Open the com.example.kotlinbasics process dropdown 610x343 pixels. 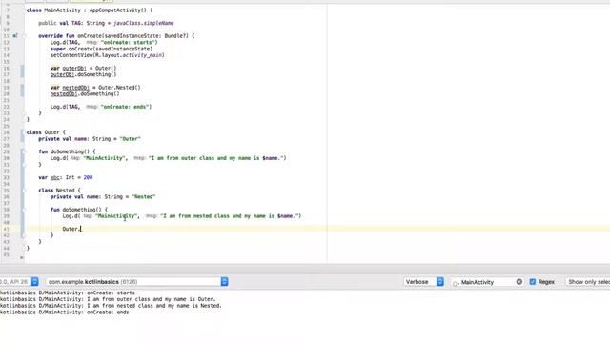click(x=136, y=282)
